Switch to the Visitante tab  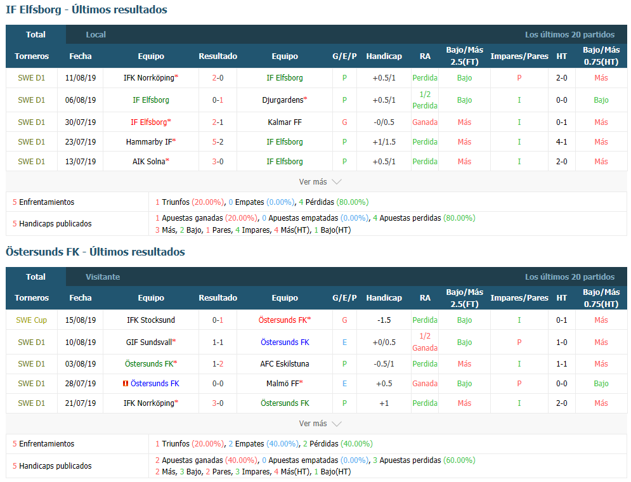click(103, 277)
